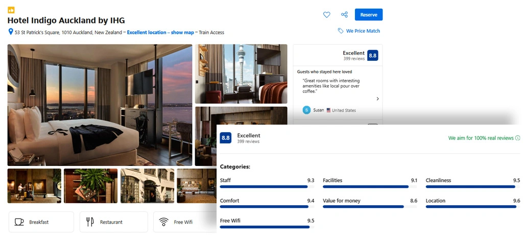Click the Categories: heading

pyautogui.click(x=235, y=166)
